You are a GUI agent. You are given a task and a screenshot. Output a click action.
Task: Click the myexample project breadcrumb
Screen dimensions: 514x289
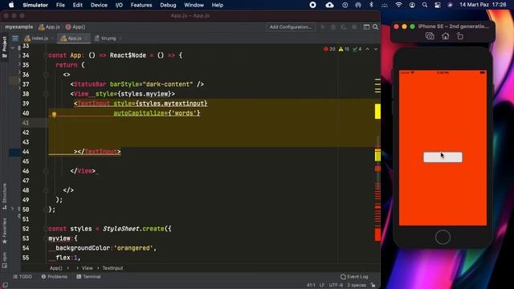tap(19, 26)
